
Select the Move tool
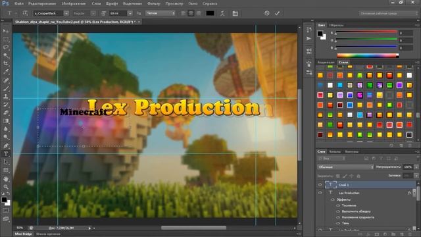click(x=6, y=31)
